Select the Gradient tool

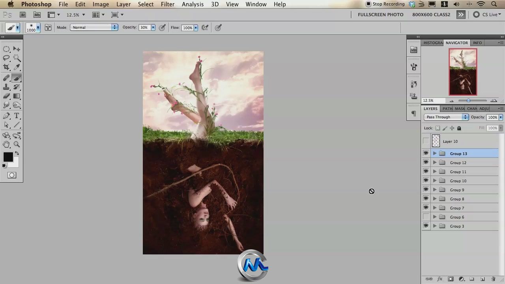(x=17, y=96)
